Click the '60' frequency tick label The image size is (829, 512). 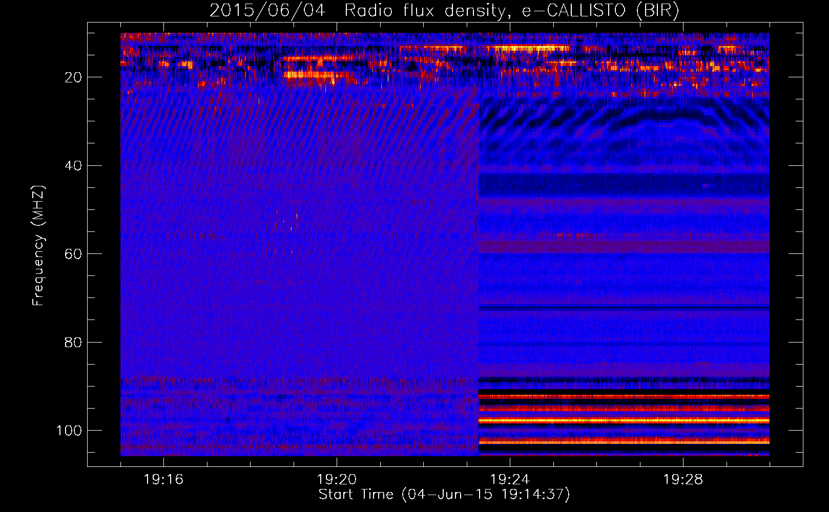pos(74,254)
